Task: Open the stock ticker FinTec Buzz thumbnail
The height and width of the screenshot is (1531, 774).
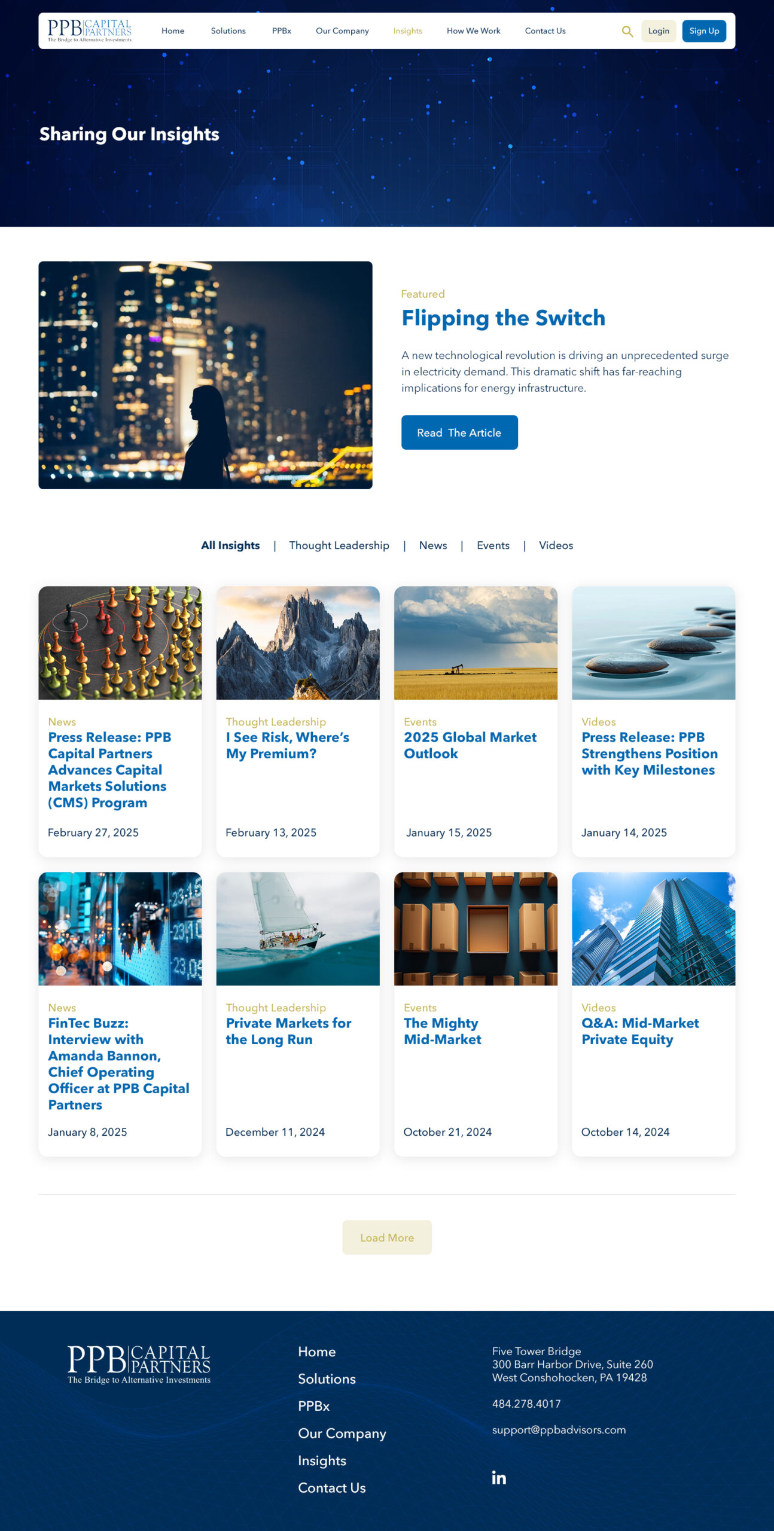Action: point(120,929)
